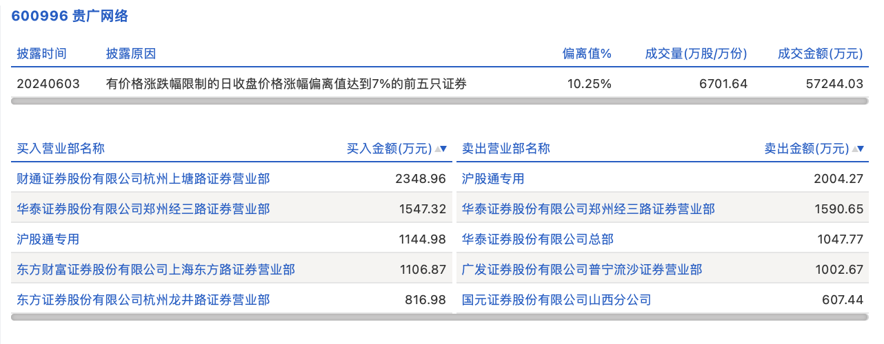Screen dimensions: 884x344
Task: Open 东方财富证券上海东方路证券营业部 link
Action: coord(156,270)
